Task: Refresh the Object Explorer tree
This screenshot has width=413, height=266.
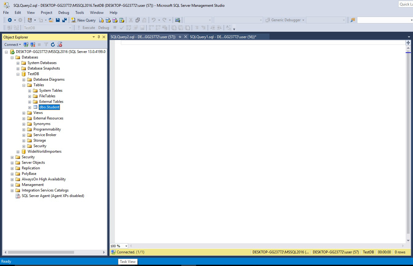Action: [53, 44]
